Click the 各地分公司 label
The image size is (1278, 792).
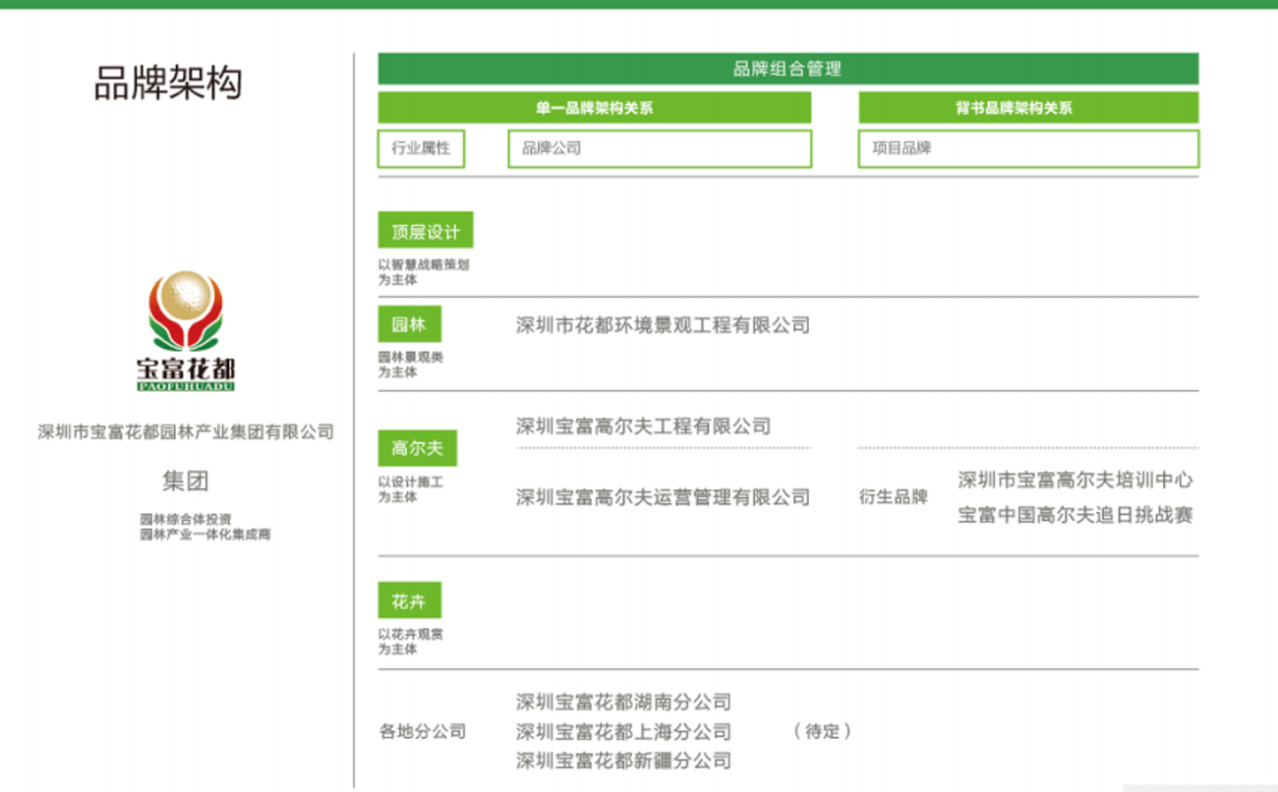pyautogui.click(x=423, y=732)
